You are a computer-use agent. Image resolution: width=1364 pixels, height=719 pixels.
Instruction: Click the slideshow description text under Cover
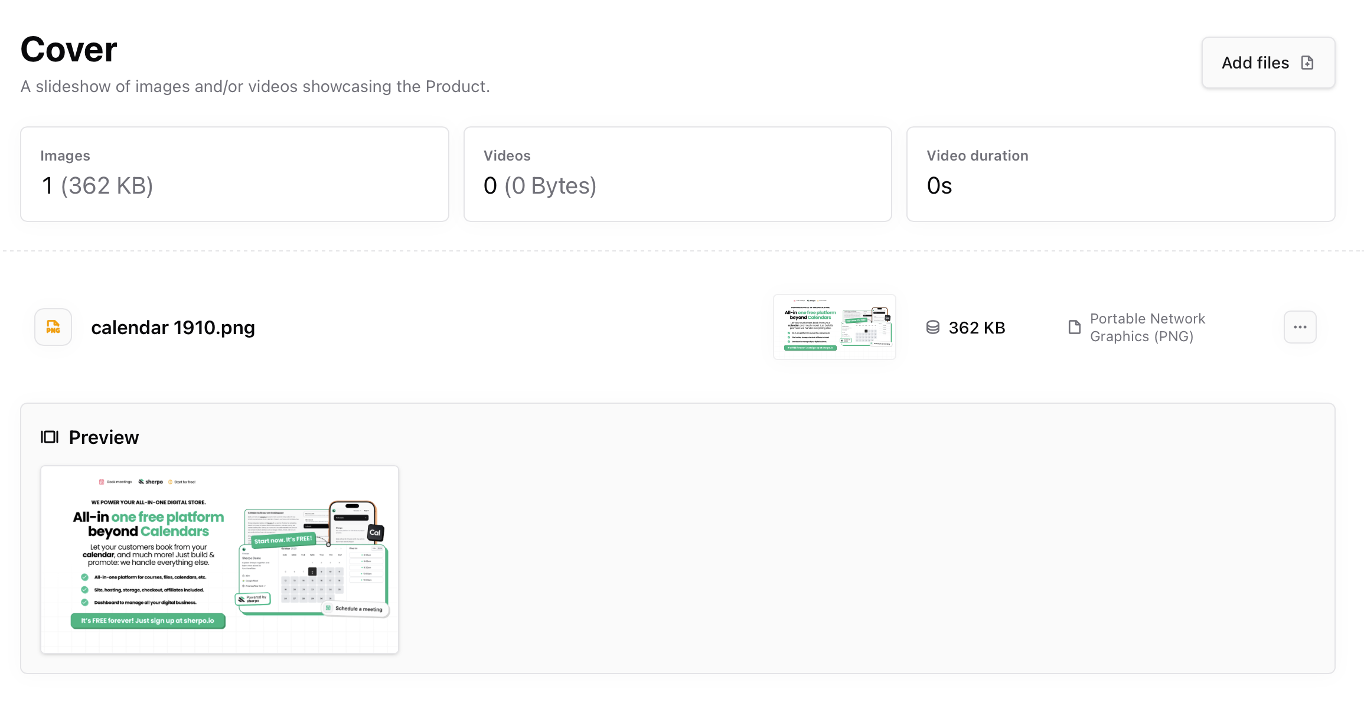click(255, 86)
